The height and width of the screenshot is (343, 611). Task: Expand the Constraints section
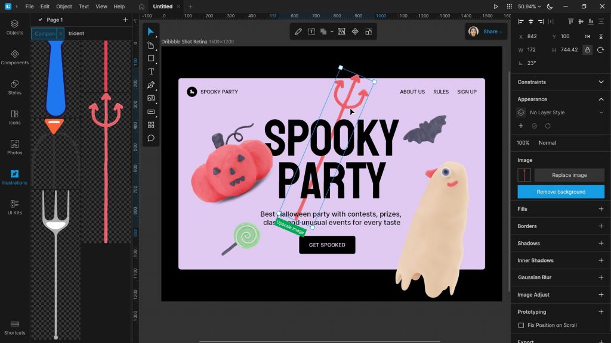click(x=601, y=82)
